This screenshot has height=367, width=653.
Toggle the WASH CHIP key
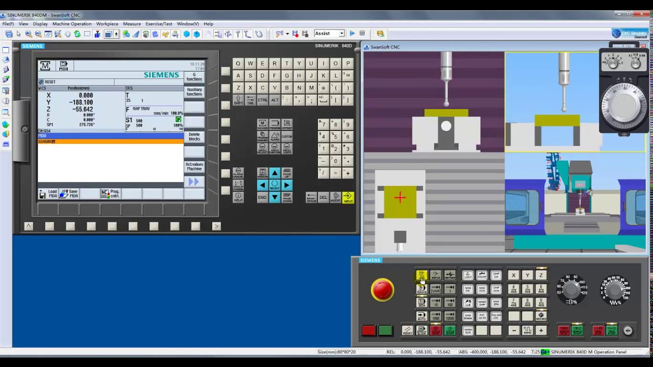click(482, 303)
